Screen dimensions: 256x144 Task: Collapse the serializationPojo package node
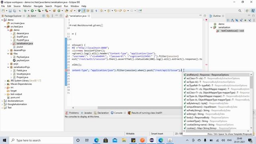click(8, 67)
